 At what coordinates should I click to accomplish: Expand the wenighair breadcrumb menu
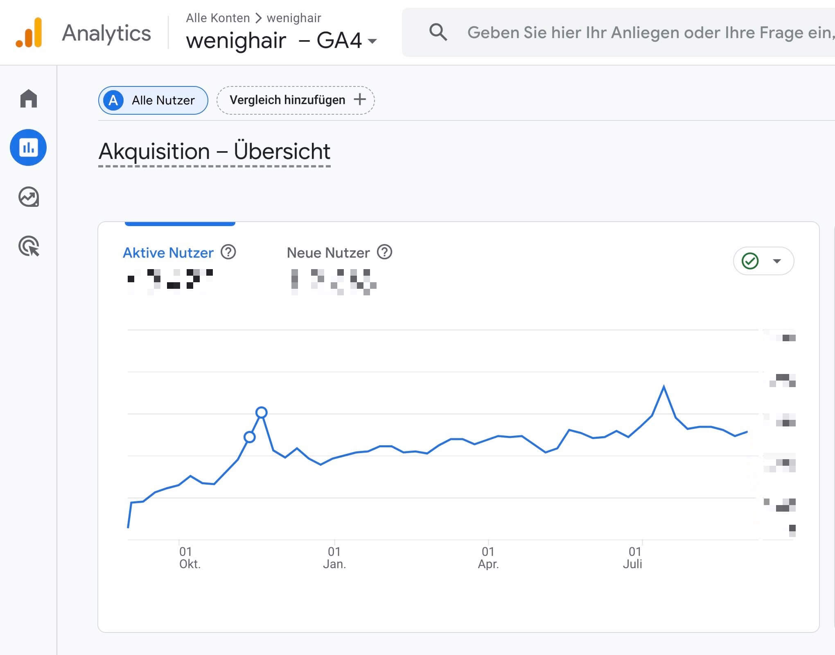pos(293,18)
